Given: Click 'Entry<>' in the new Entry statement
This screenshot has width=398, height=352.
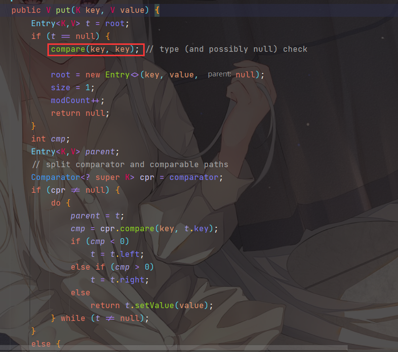Looking at the screenshot, I should 122,75.
